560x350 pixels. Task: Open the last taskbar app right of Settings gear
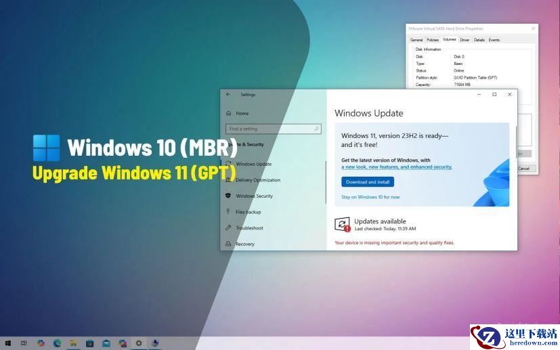pyautogui.click(x=155, y=343)
